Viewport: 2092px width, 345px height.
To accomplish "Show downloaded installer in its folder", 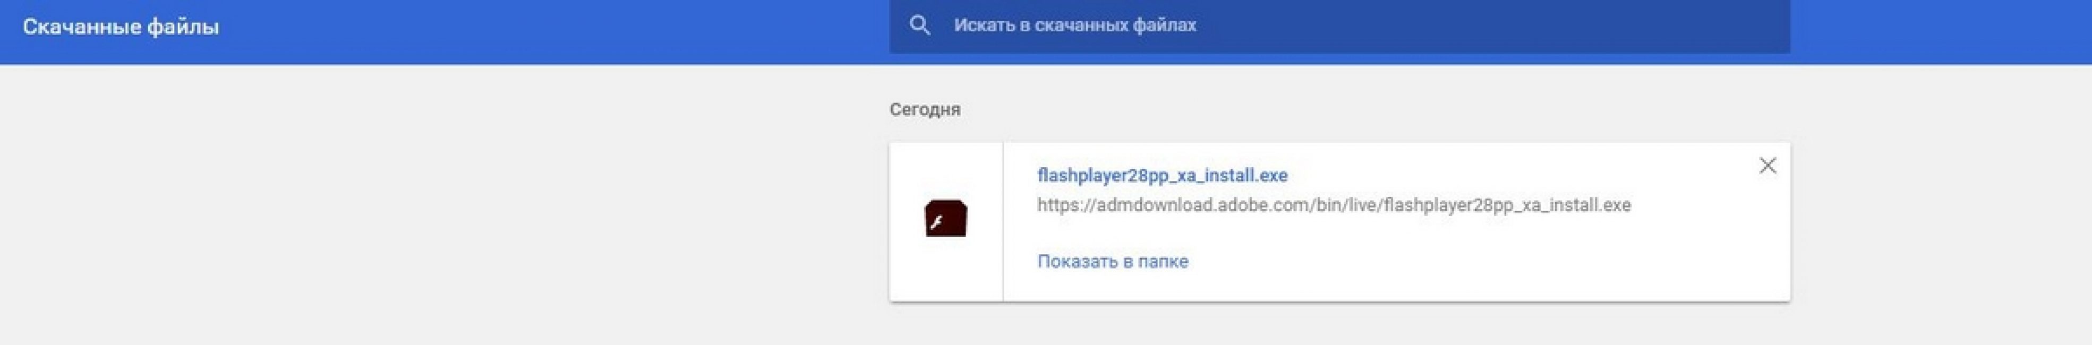I will 1113,261.
